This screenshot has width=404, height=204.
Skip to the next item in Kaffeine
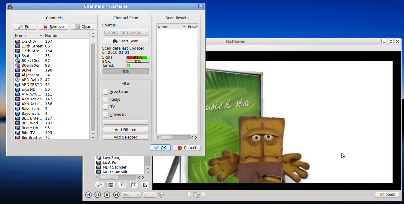[x=116, y=195]
